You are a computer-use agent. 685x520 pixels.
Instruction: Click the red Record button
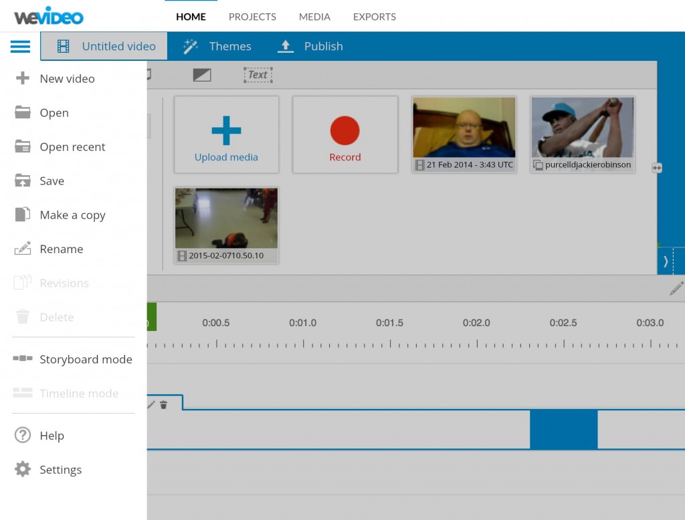coord(345,134)
